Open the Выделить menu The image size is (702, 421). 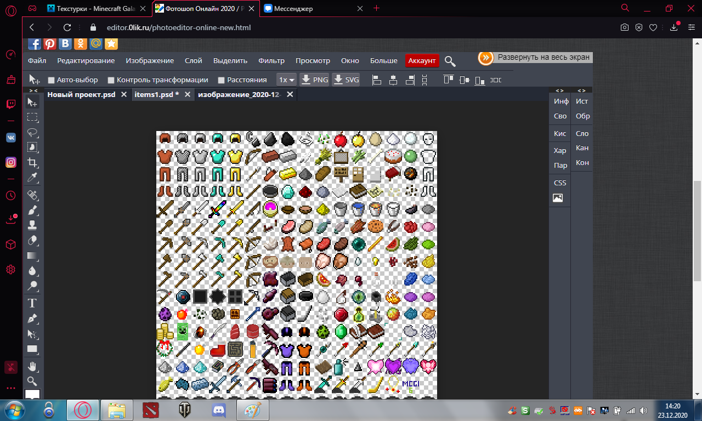[230, 61]
